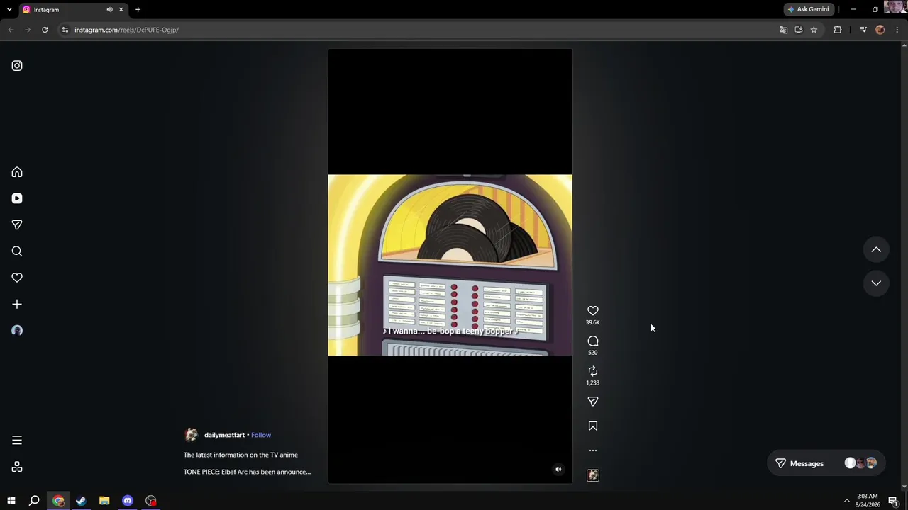Like the reel with the heart icon
The height and width of the screenshot is (510, 908).
pyautogui.click(x=593, y=311)
